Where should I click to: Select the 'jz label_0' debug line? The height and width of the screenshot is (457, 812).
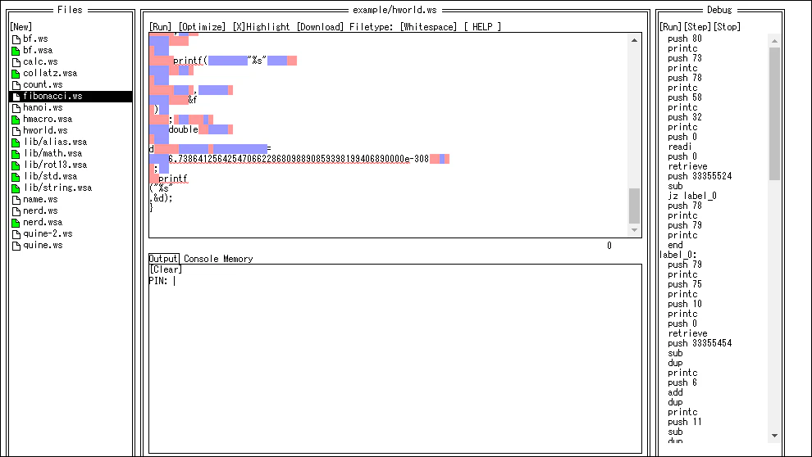pos(692,196)
